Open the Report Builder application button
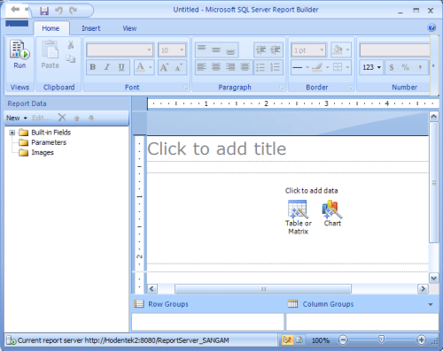Viewport: 443px width, 351px height. [x=17, y=14]
